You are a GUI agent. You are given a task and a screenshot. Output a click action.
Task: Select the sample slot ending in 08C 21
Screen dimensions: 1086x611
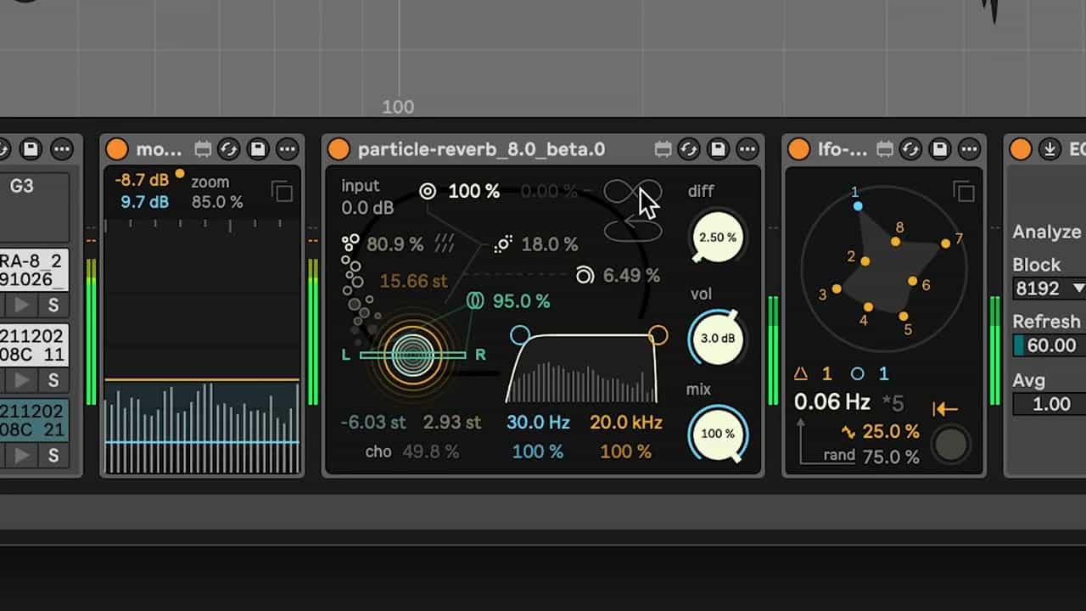coord(32,420)
